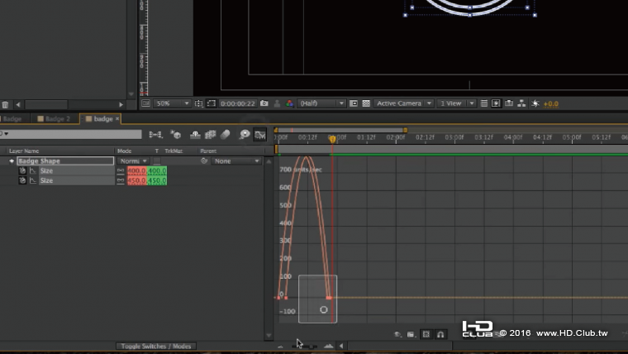Screen dimensions: 628x354
Task: Select the badge timeline tab
Action: [x=99, y=118]
